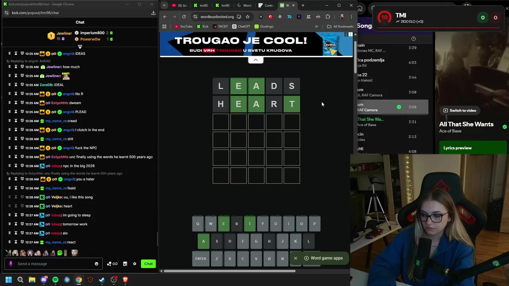
Task: Open the Kick chat settings gear
Action: pyautogui.click(x=134, y=264)
